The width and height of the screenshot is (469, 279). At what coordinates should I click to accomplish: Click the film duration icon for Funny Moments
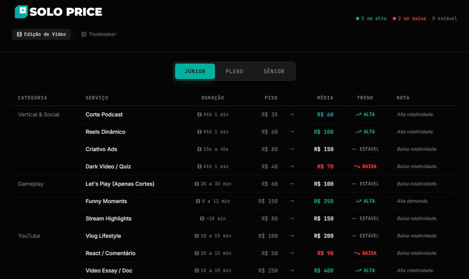click(198, 201)
